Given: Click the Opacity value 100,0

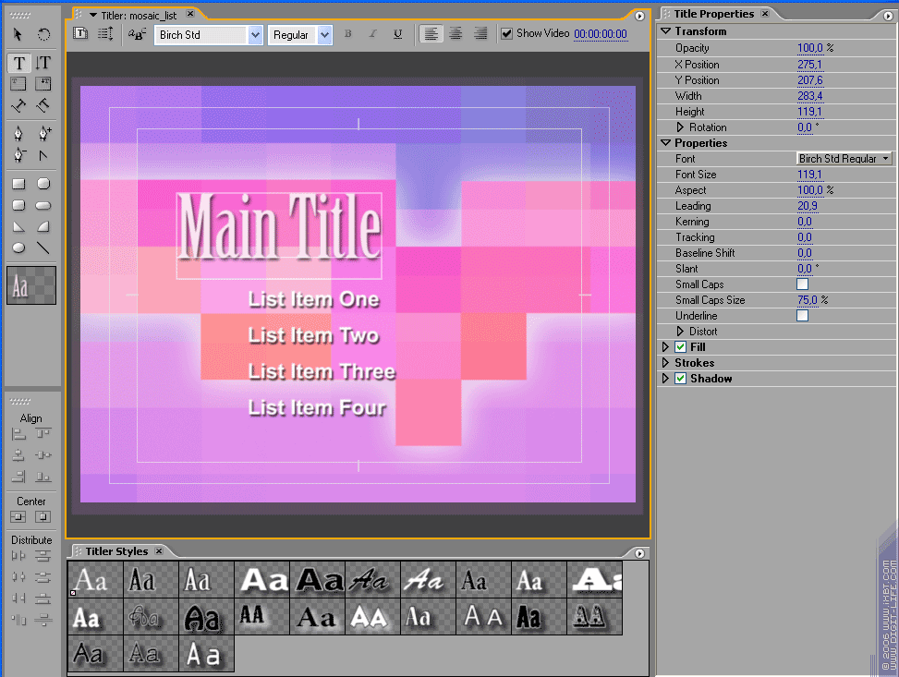Looking at the screenshot, I should 810,48.
